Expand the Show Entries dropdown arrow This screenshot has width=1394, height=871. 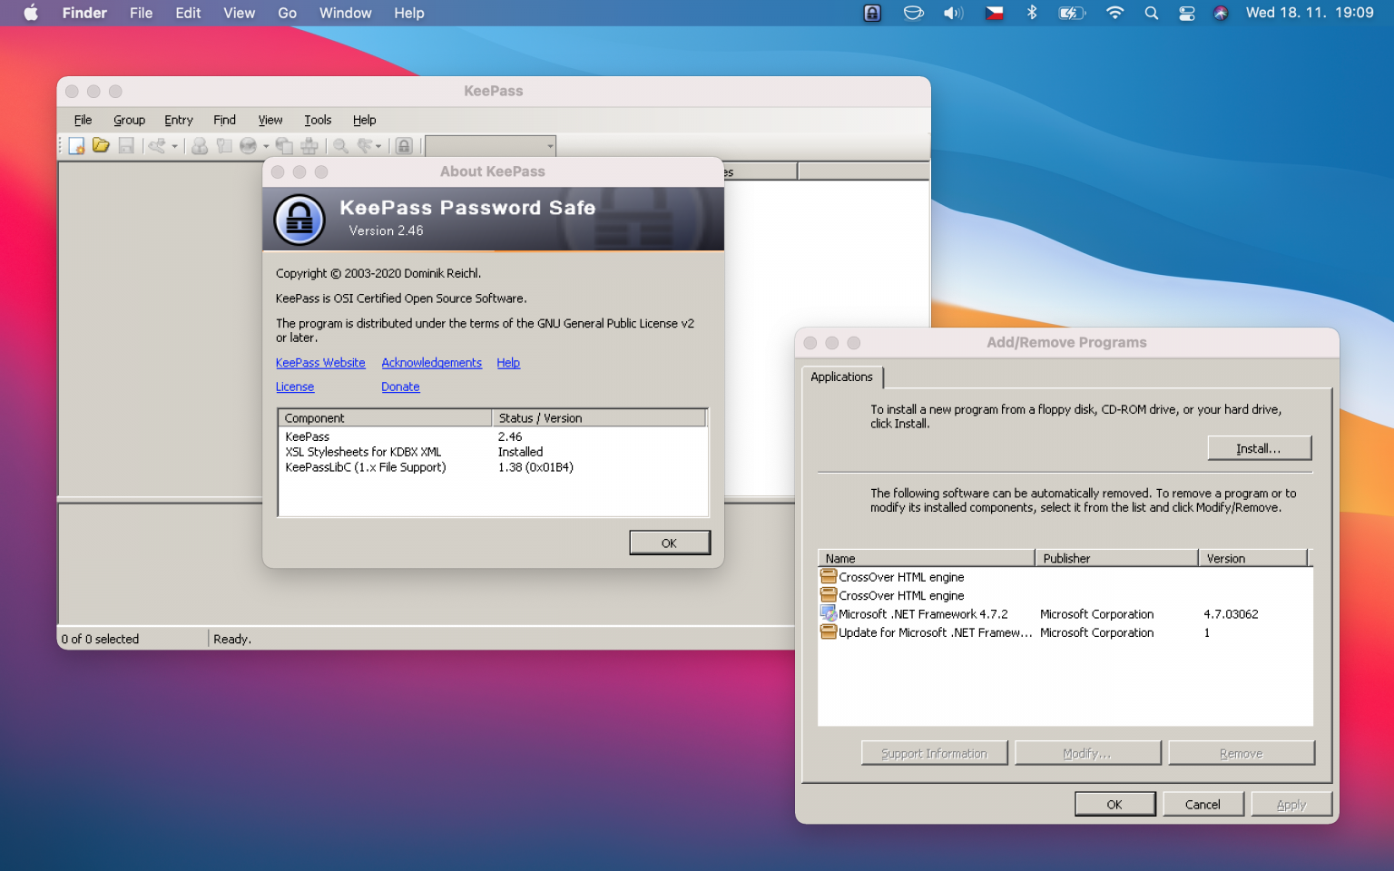(378, 146)
